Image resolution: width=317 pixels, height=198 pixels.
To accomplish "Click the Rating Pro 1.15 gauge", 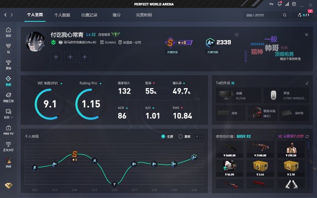I will [91, 104].
